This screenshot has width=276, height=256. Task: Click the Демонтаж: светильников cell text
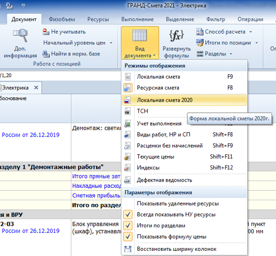(97, 128)
